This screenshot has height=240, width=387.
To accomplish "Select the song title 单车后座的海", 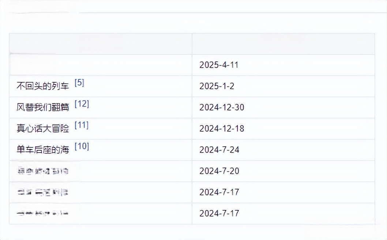I will point(43,150).
